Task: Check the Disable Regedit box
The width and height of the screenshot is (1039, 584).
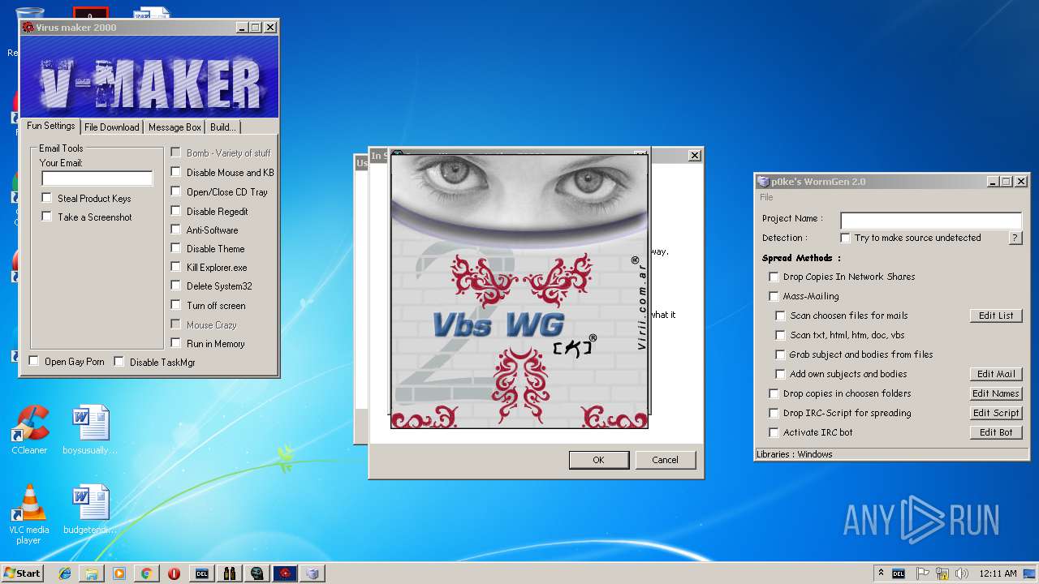Action: click(176, 211)
